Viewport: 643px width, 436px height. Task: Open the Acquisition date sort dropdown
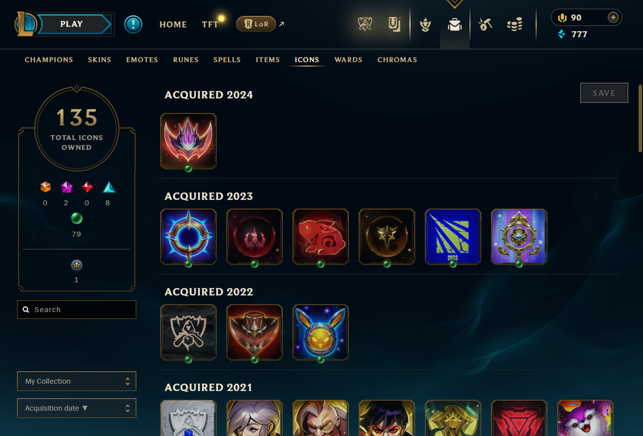tap(77, 408)
